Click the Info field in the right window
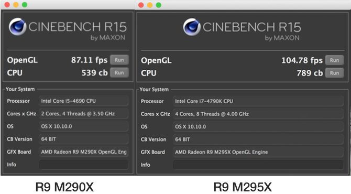 (x=258, y=165)
